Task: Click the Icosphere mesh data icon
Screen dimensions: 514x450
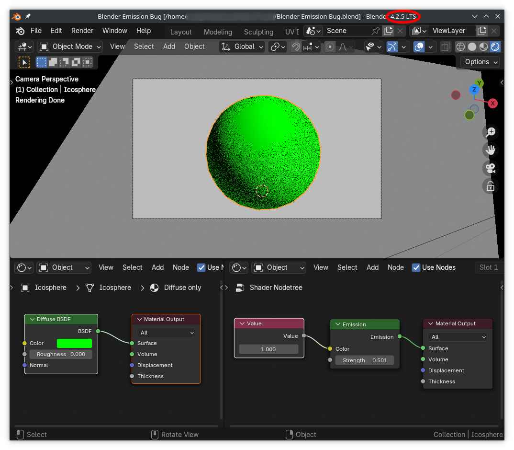Action: tap(90, 288)
